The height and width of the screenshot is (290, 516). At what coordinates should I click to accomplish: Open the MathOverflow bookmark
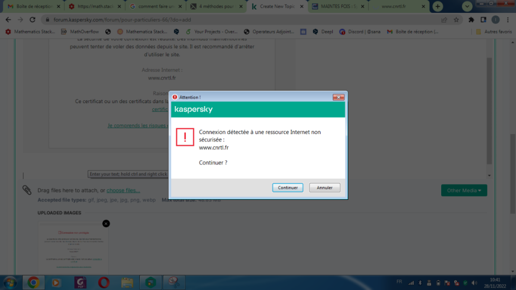point(80,31)
